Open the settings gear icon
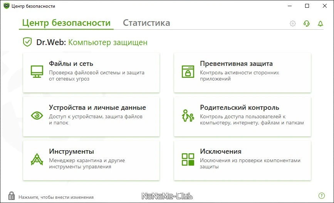This screenshot has width=334, height=203. click(x=293, y=23)
